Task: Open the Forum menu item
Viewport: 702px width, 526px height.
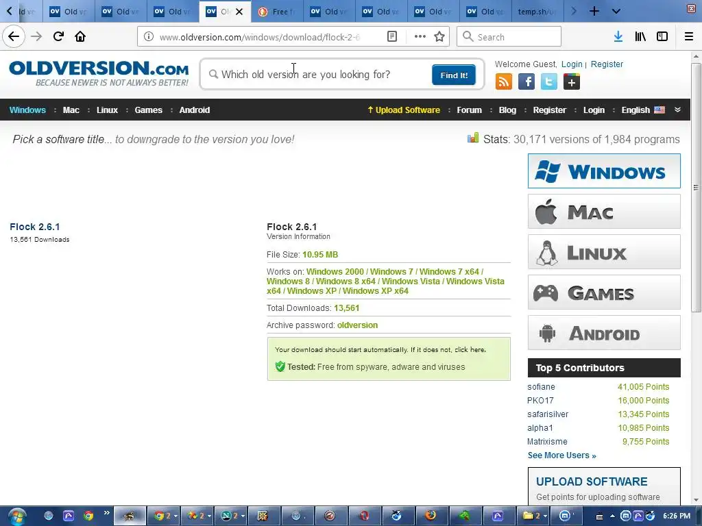Action: point(469,110)
